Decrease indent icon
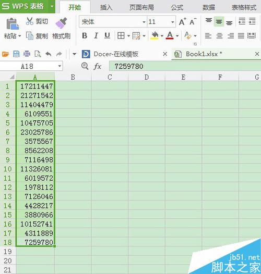Screen dimensions: 261x274 click(242, 21)
